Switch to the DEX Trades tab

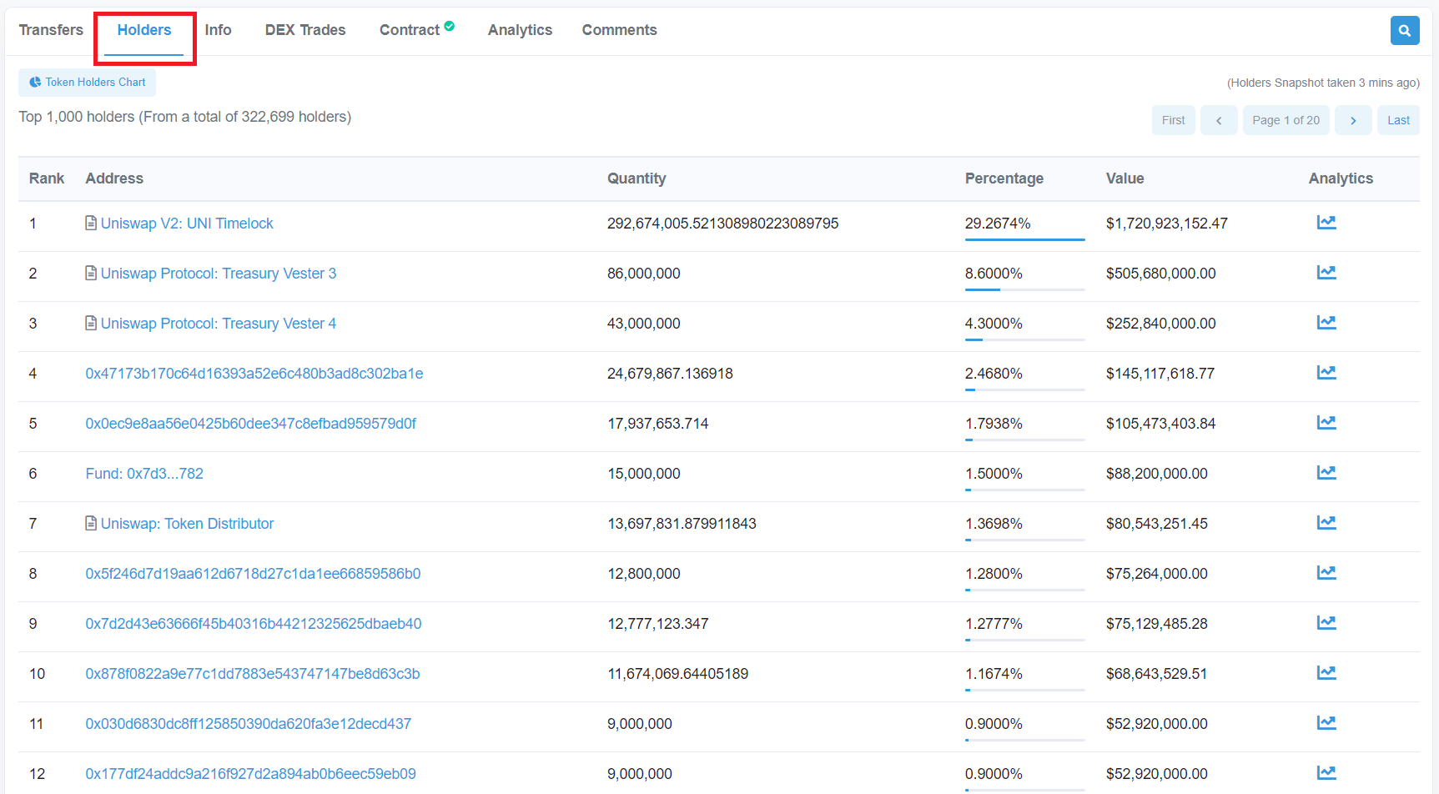[305, 30]
